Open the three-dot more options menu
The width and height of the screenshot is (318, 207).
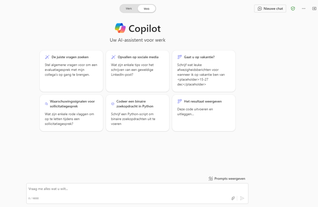(303, 8)
